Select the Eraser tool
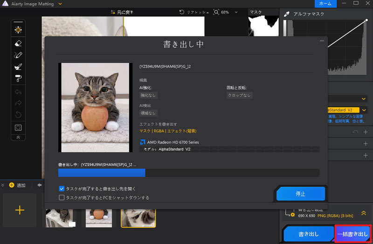The image size is (373, 244). [18, 43]
